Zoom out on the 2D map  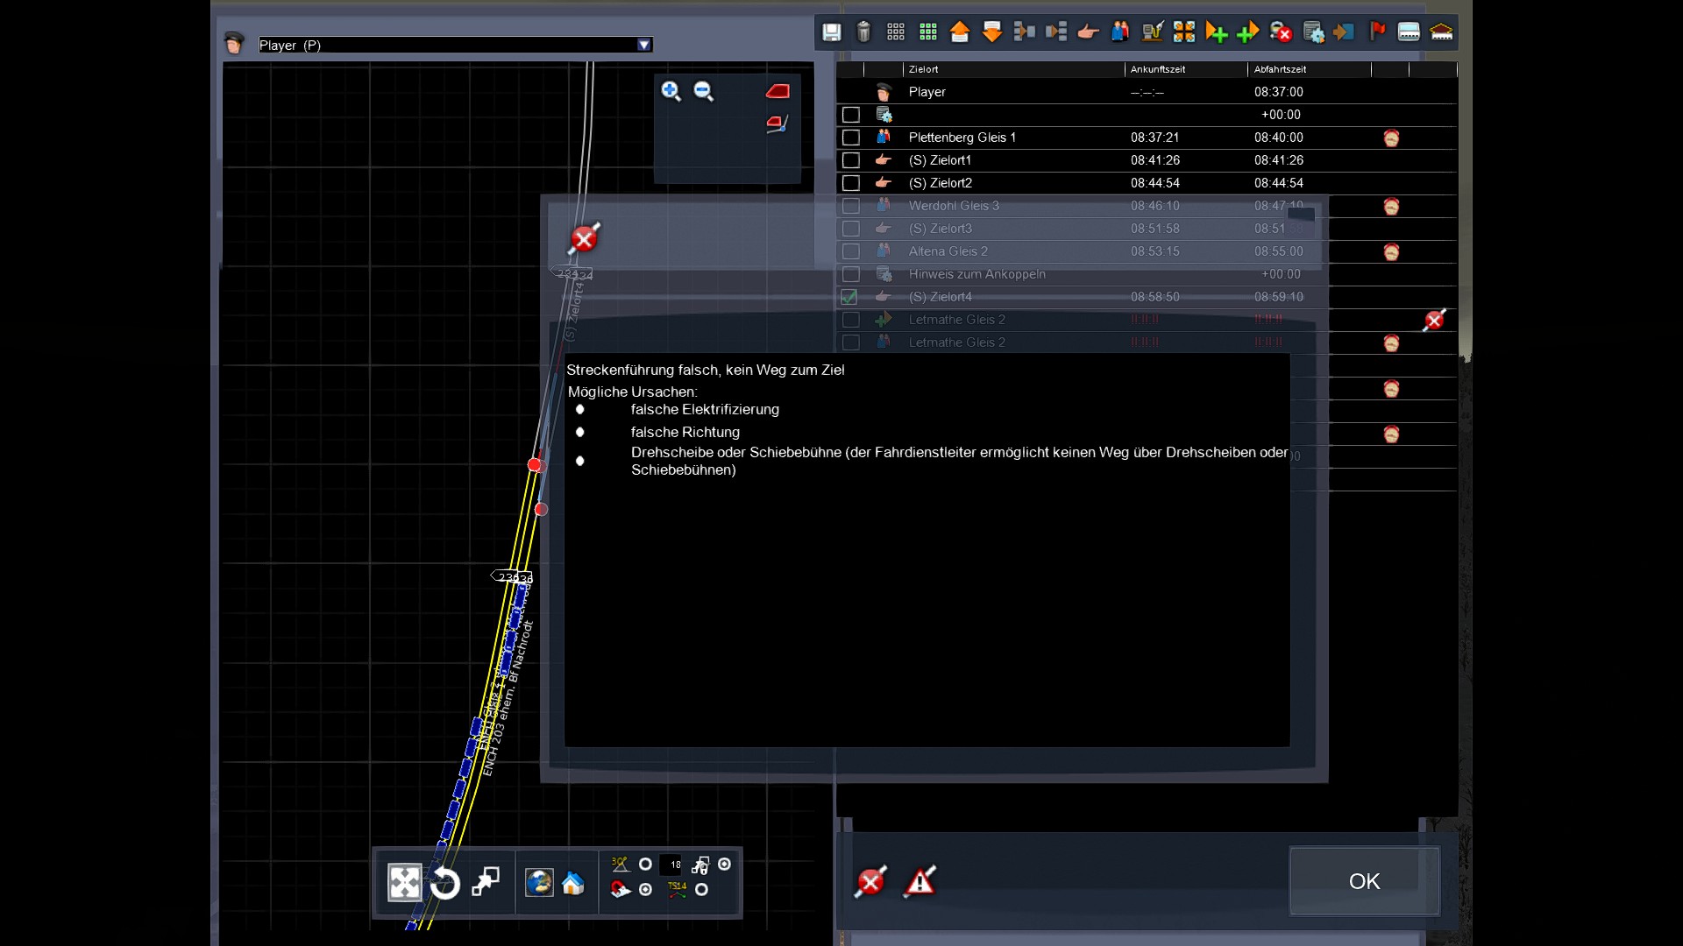(703, 91)
